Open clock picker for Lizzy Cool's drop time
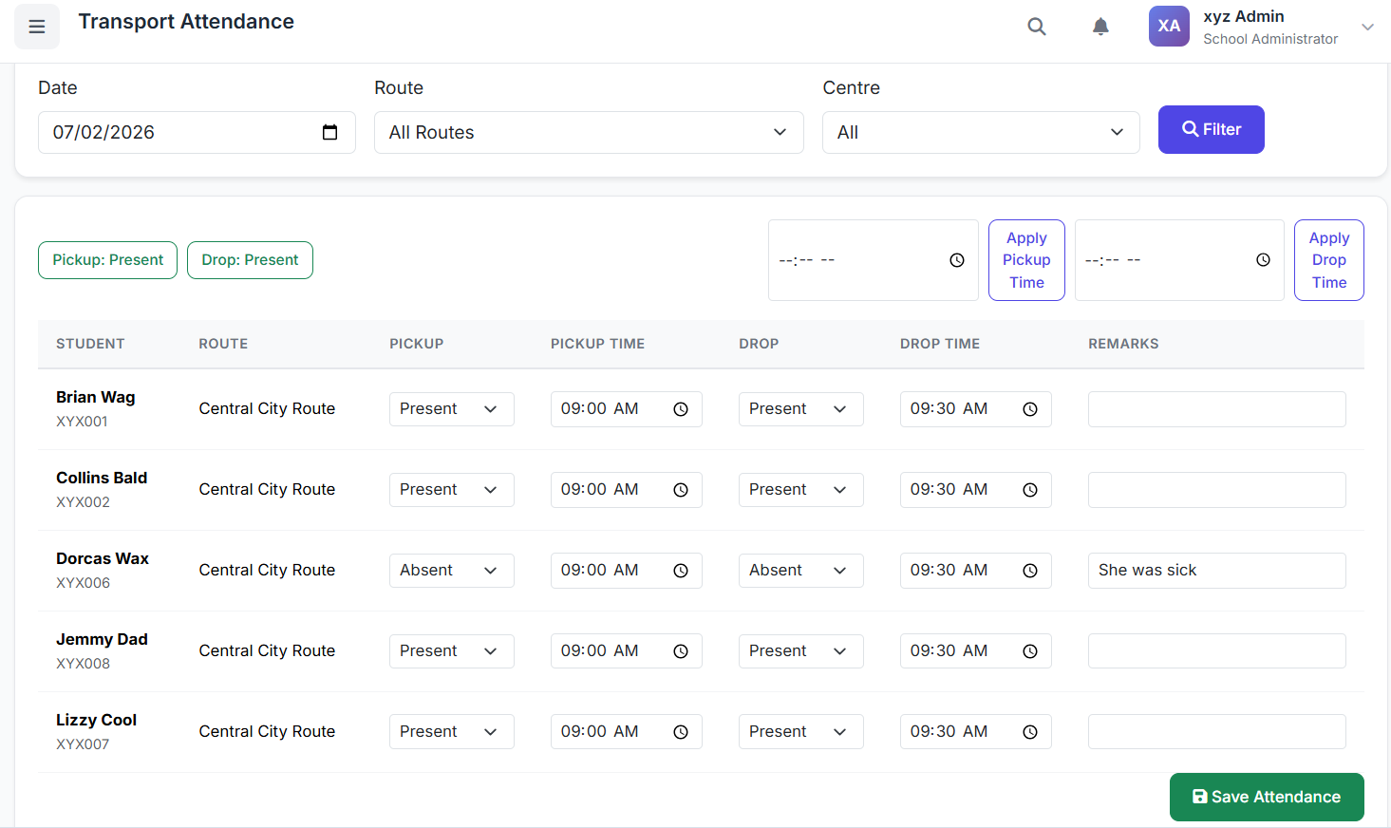This screenshot has height=828, width=1391. pos(1030,732)
